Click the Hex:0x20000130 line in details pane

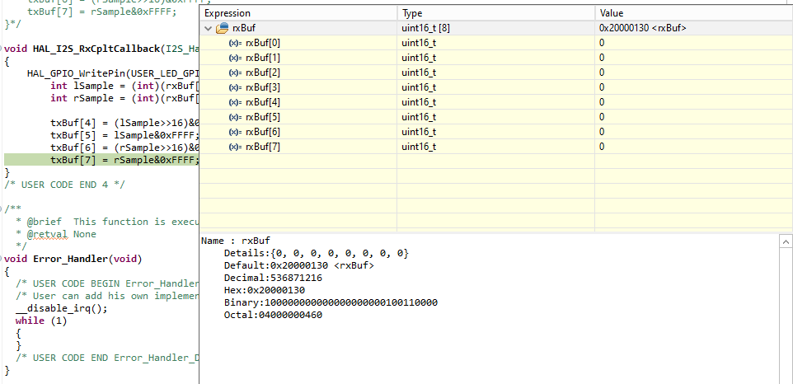[264, 290]
